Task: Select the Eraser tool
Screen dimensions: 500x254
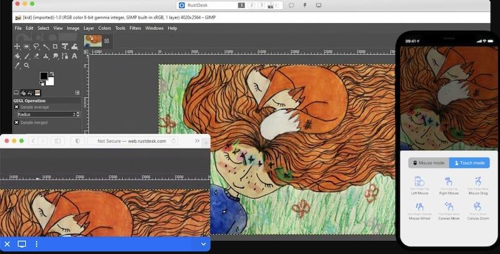Action: 36,56
